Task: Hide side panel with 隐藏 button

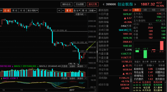Action: click(93, 11)
